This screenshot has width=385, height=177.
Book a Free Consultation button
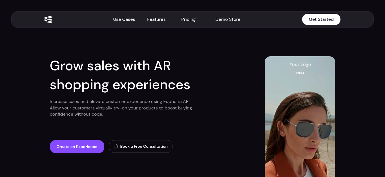tap(141, 147)
